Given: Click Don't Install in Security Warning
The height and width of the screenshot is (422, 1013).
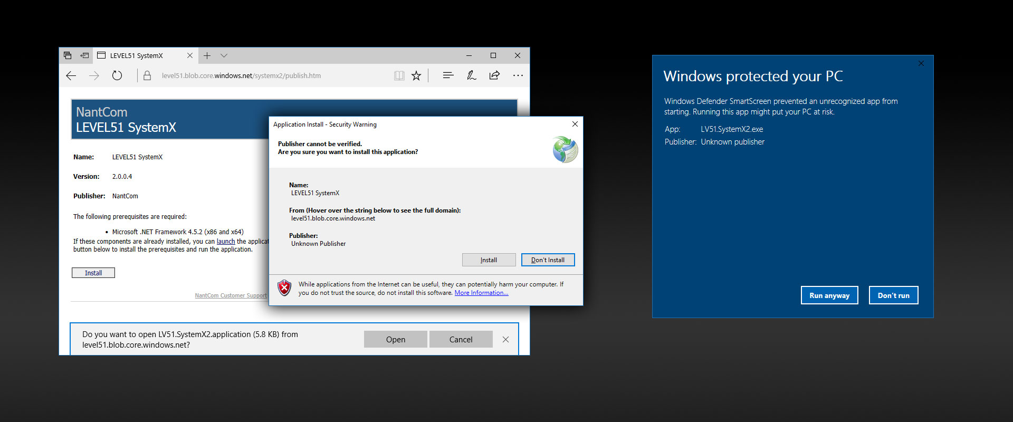Looking at the screenshot, I should [x=548, y=260].
